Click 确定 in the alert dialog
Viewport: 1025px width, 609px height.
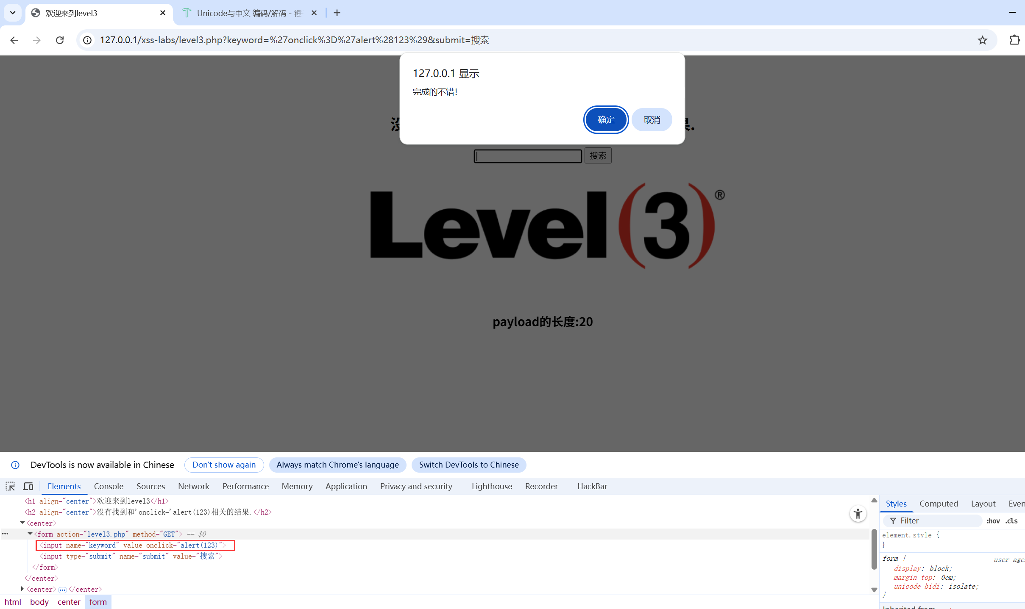pyautogui.click(x=606, y=120)
